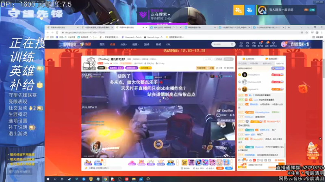Screen dimensions: 325x182
Task: Select 训练 in Overwatch menu
Action: 22,57
